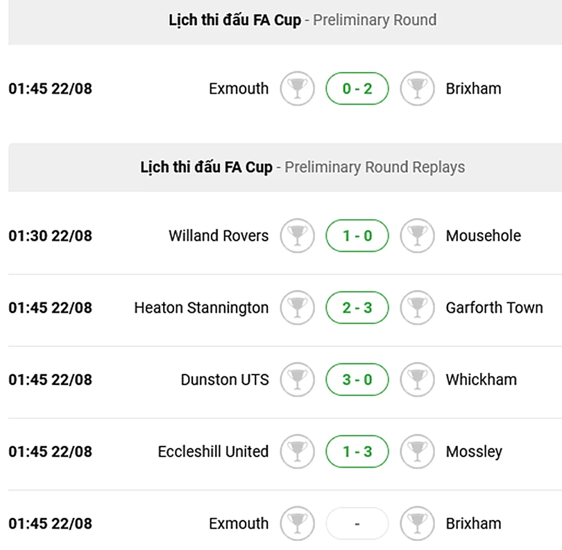Click Exmouth's trophy icon in the 0 - 2 match

(297, 89)
